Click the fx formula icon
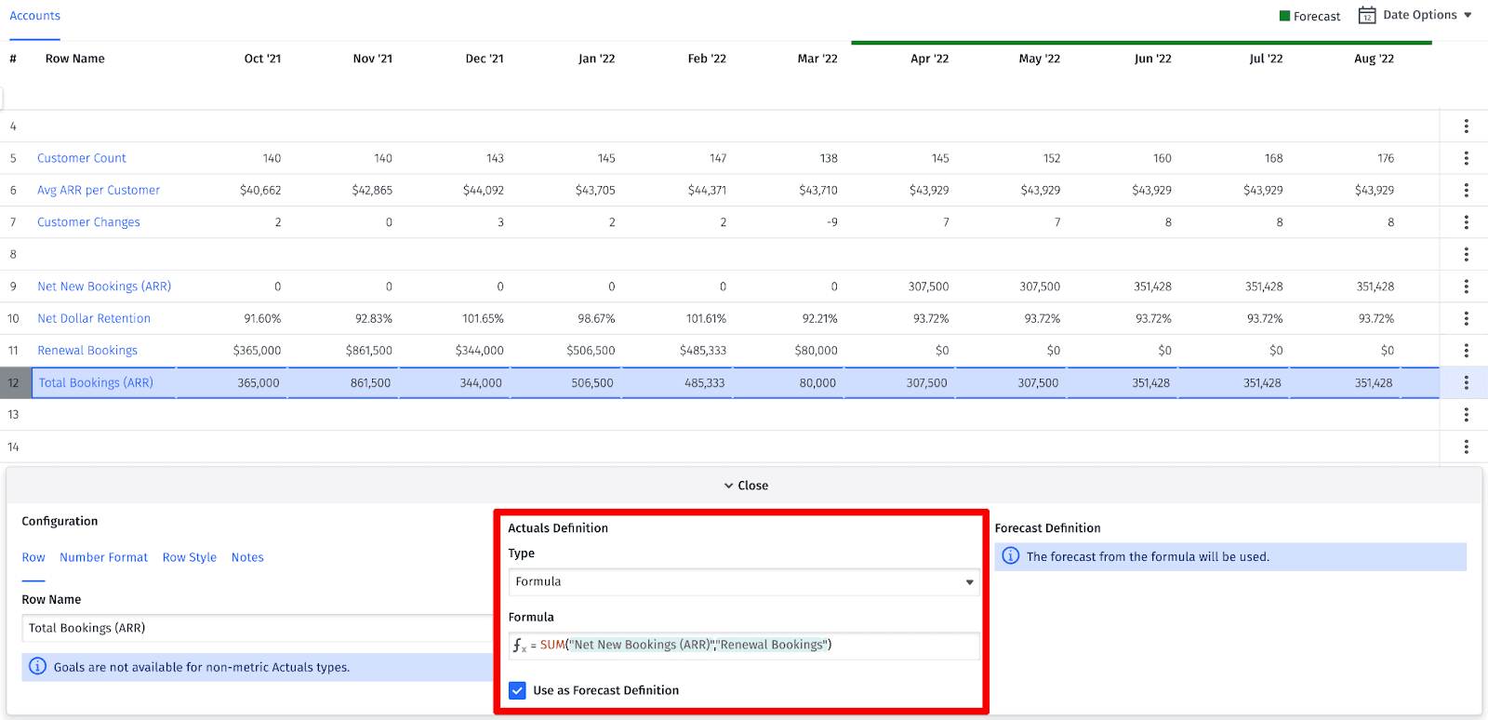The image size is (1488, 720). coord(519,645)
